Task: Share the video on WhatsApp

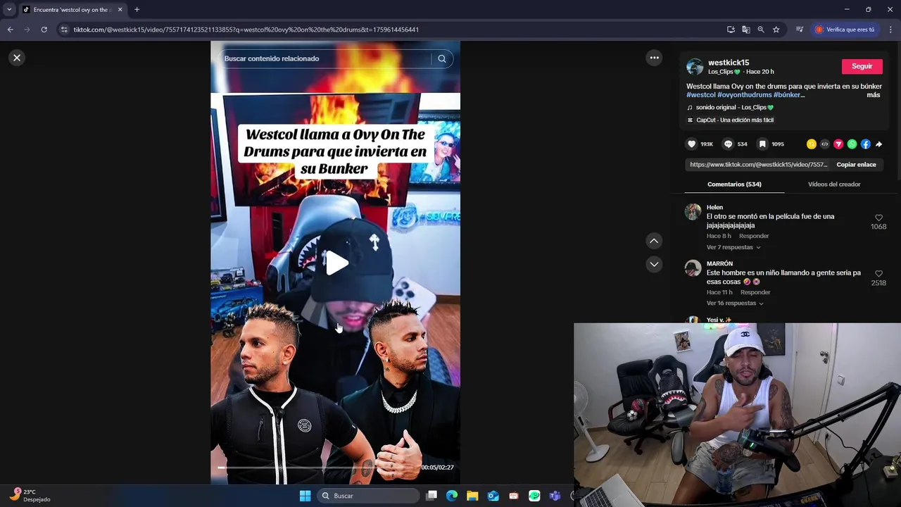Action: pyautogui.click(x=852, y=144)
